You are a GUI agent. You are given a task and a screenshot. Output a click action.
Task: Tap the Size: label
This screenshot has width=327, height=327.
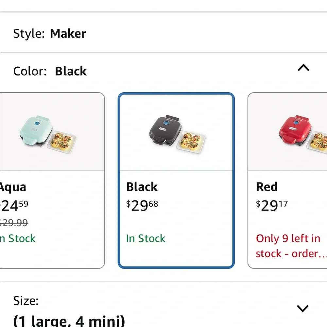pyautogui.click(x=26, y=301)
